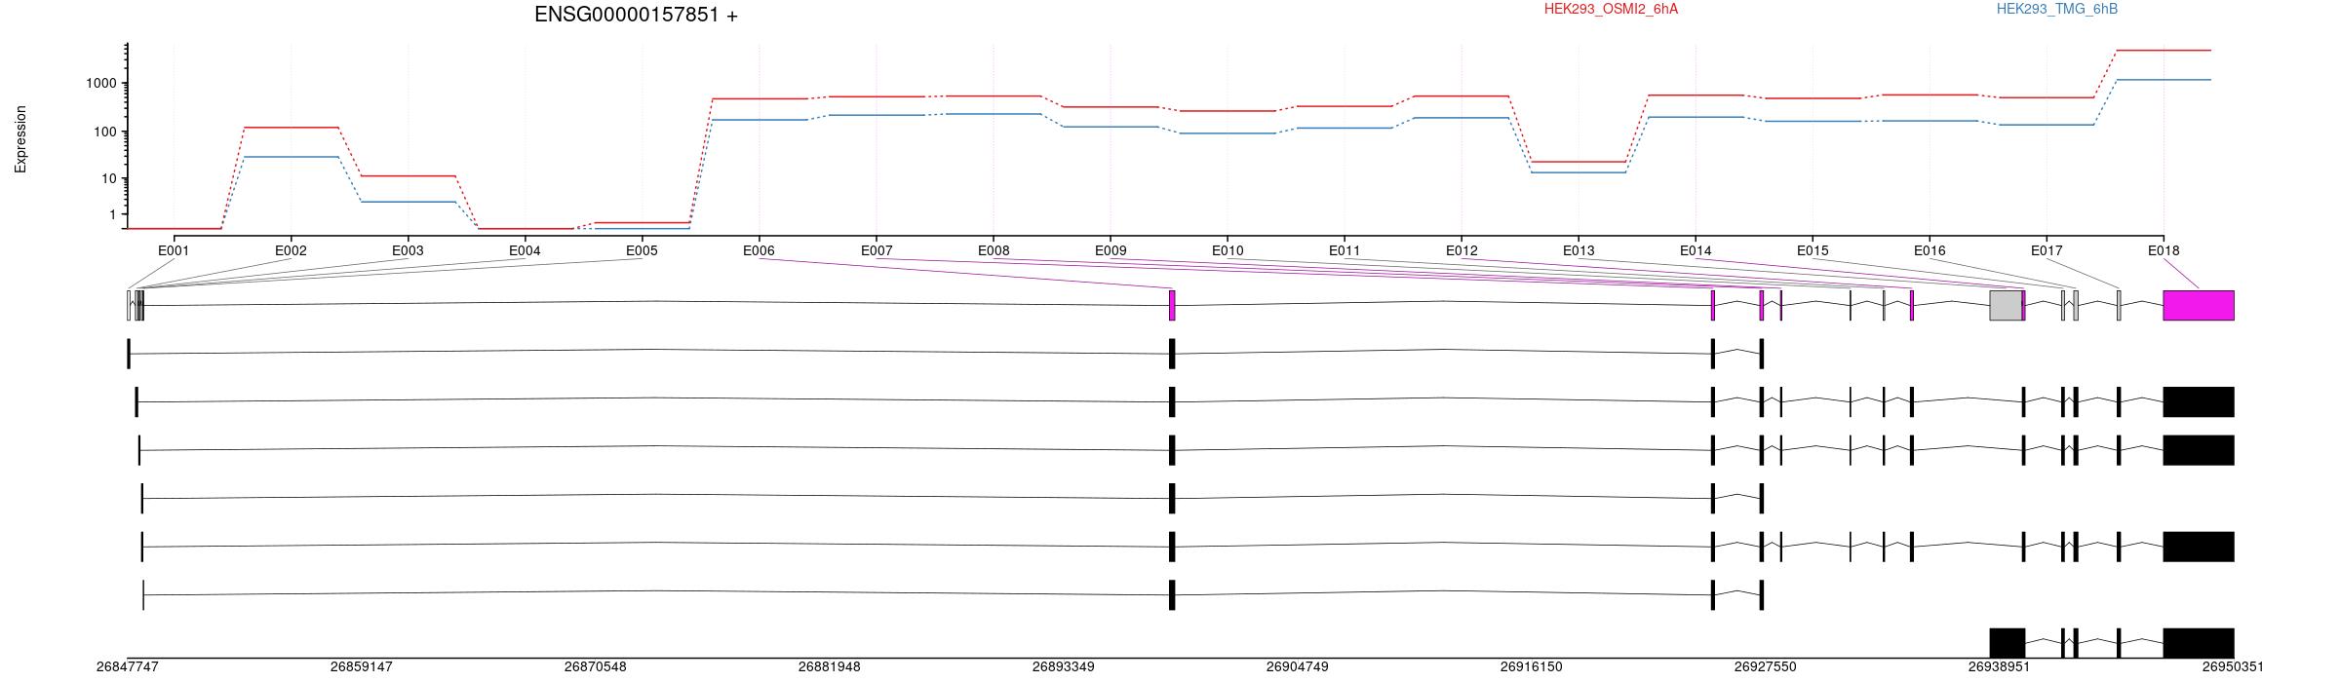The width and height of the screenshot is (2340, 682).
Task: Click exon label E007
Action: pos(877,250)
